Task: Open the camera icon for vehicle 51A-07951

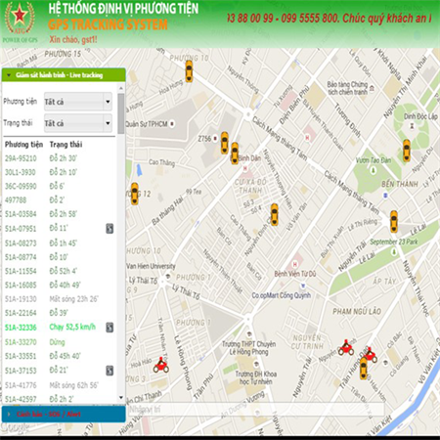Action: coord(110,229)
